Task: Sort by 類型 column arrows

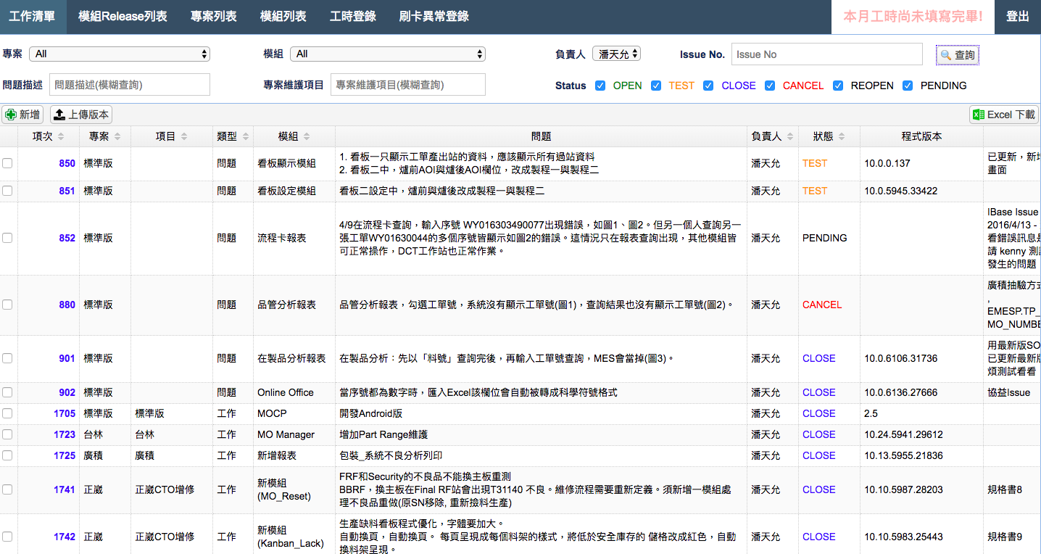Action: [x=245, y=136]
